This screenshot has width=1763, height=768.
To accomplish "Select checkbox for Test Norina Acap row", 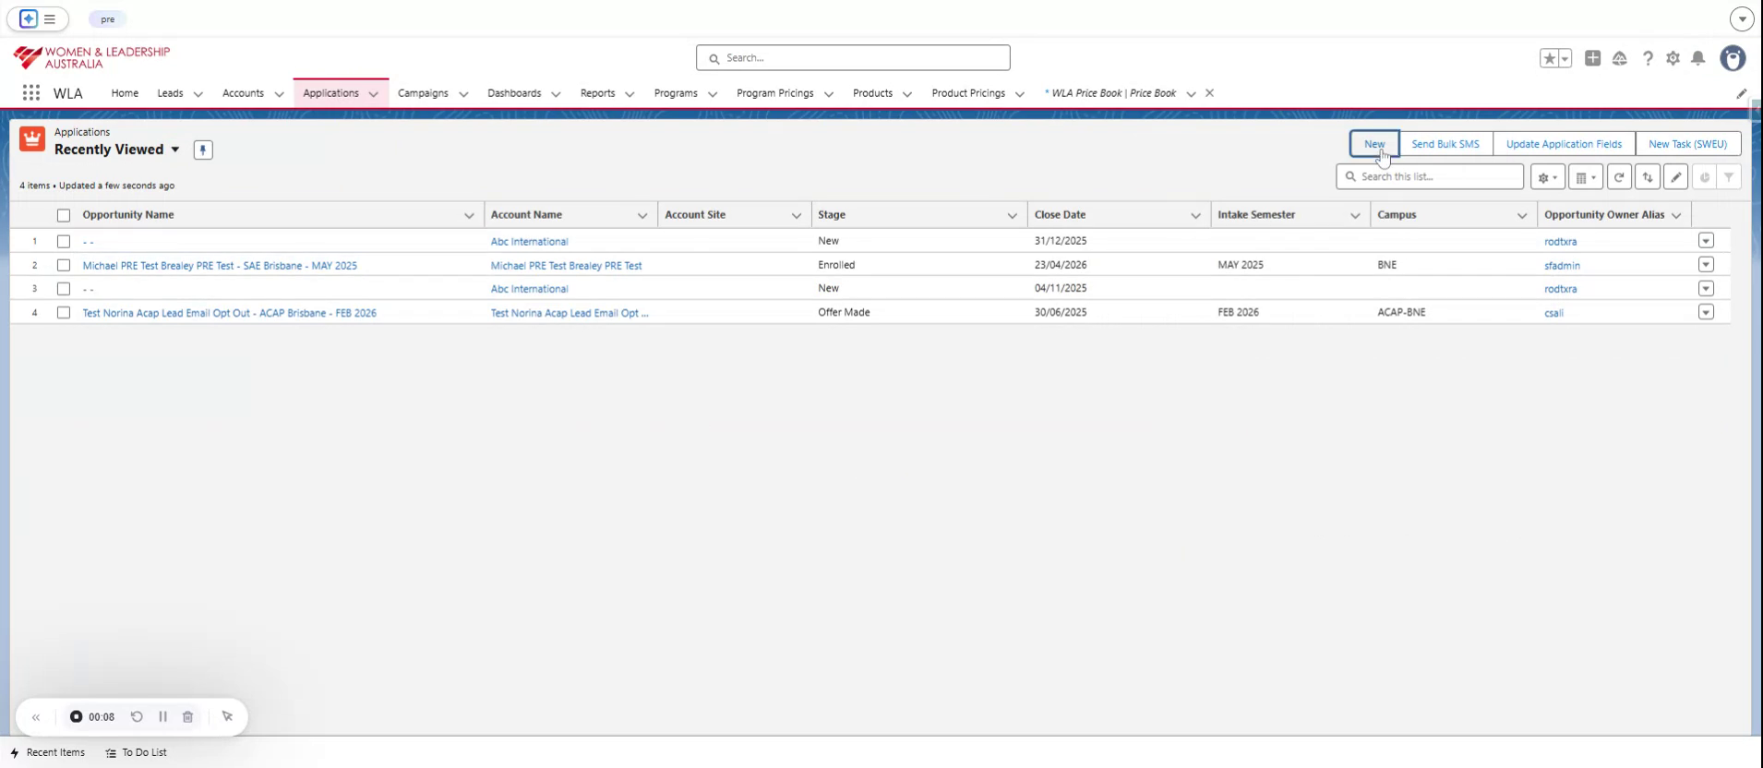I will pyautogui.click(x=64, y=313).
